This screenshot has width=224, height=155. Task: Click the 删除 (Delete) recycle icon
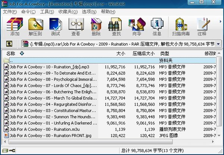(x=96, y=27)
